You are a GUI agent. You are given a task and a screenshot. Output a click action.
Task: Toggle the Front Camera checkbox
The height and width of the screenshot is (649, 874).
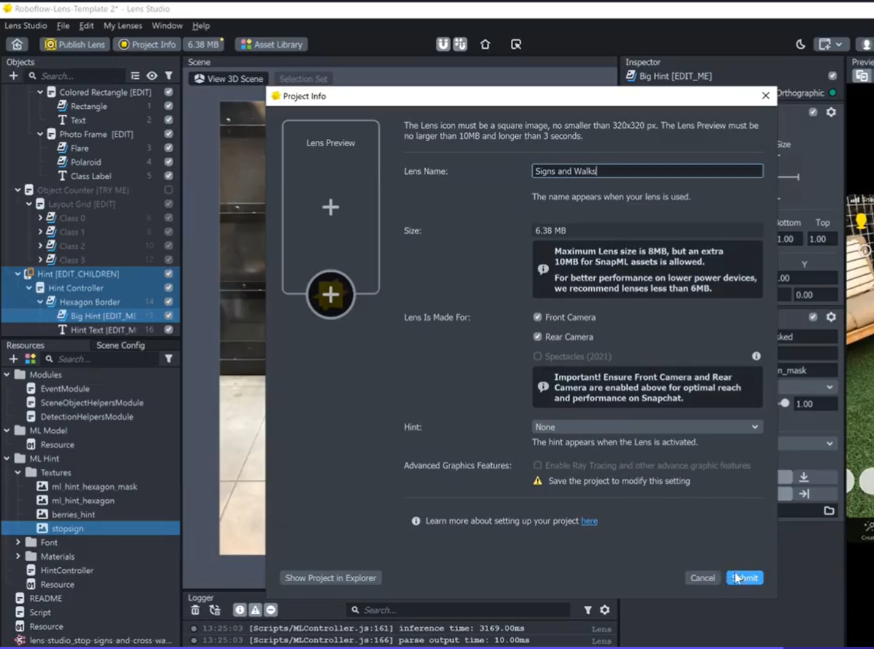537,317
